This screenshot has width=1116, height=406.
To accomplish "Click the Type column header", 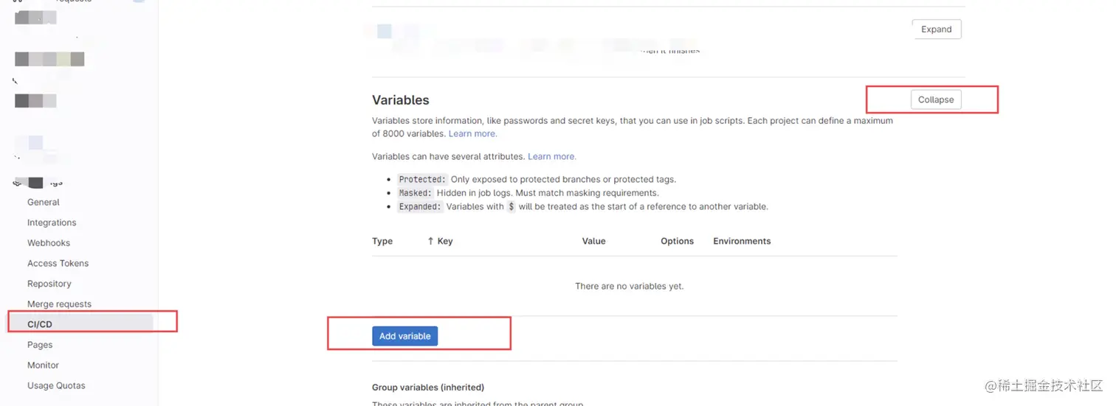I will click(382, 241).
